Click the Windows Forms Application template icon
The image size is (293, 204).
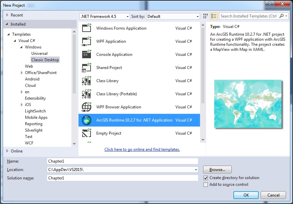[x=87, y=28]
